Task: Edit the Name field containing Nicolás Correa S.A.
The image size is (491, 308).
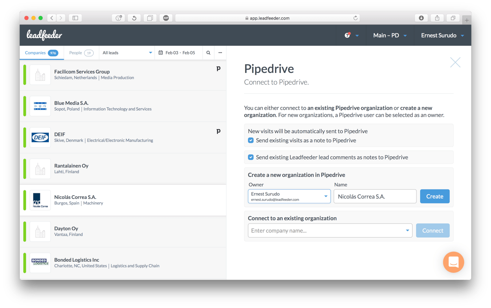Action: pyautogui.click(x=374, y=196)
